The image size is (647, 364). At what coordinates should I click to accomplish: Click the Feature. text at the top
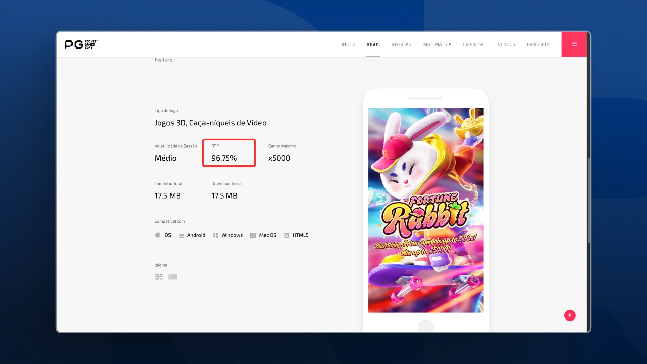point(164,60)
